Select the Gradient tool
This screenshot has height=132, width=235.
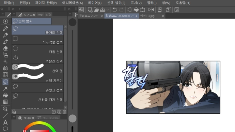[x=6, y=102]
